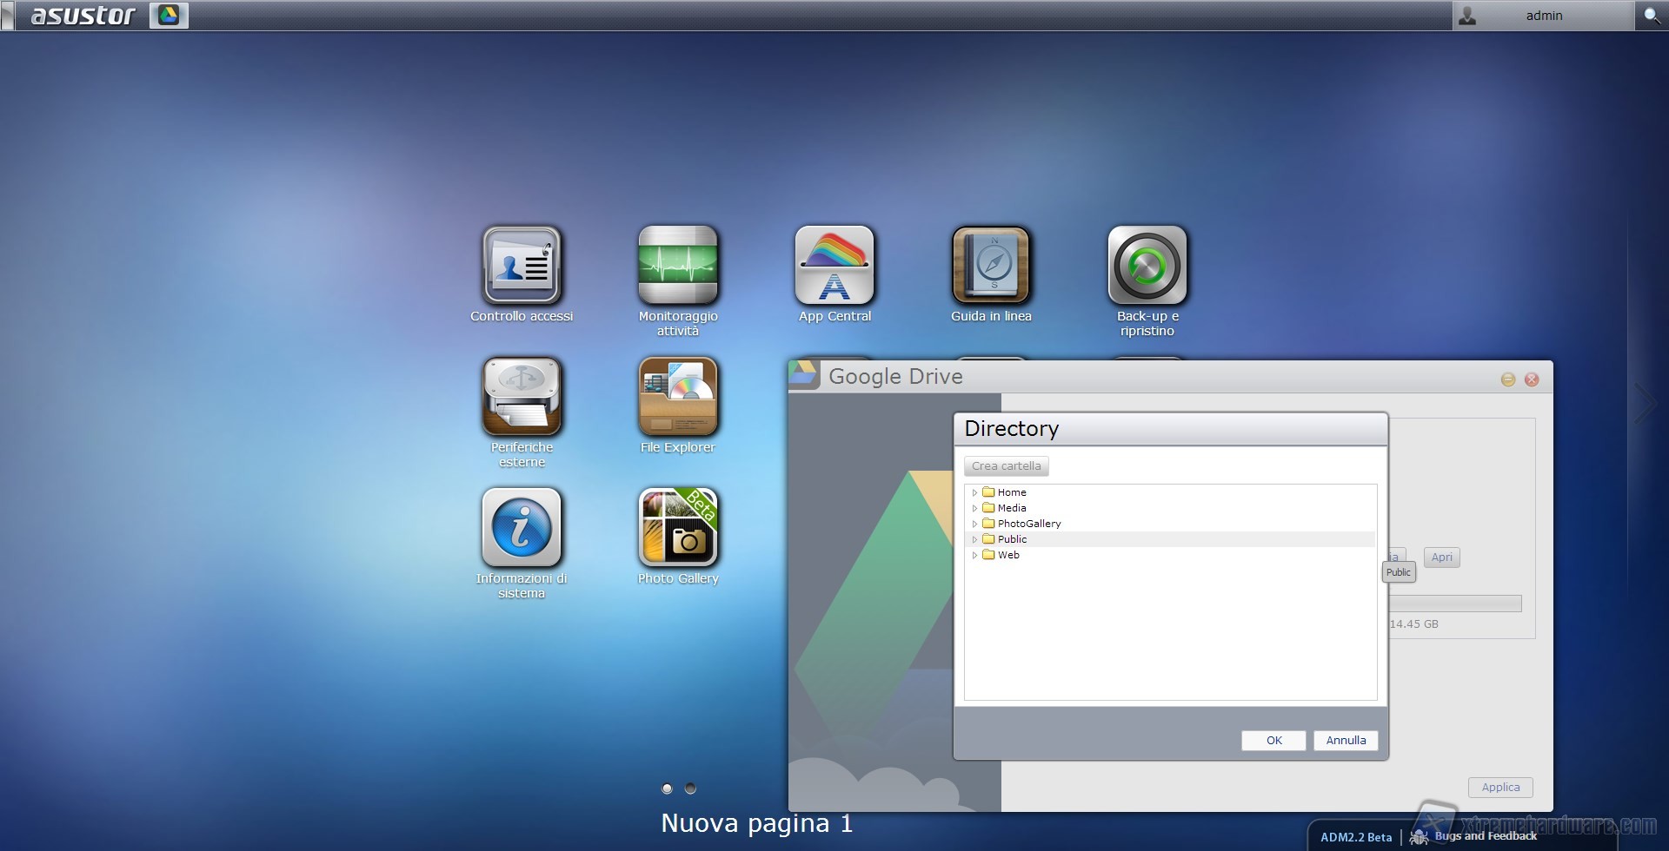Expand the Home folder arrow
Image resolution: width=1669 pixels, height=851 pixels.
point(974,492)
